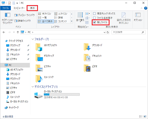Click PC in the address bar path
The width and height of the screenshot is (148, 119).
pos(29,32)
